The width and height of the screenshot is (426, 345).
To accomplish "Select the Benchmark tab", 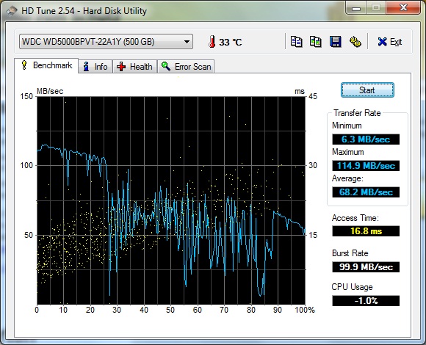I will [46, 65].
